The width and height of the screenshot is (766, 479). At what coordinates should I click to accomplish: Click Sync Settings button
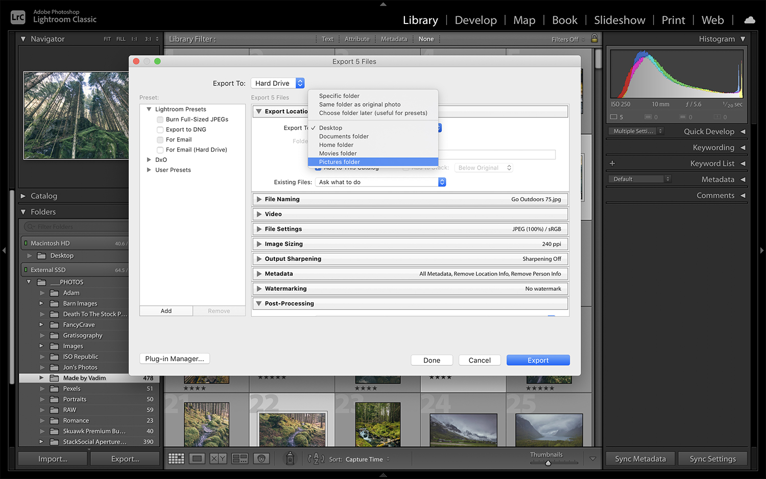pos(713,459)
